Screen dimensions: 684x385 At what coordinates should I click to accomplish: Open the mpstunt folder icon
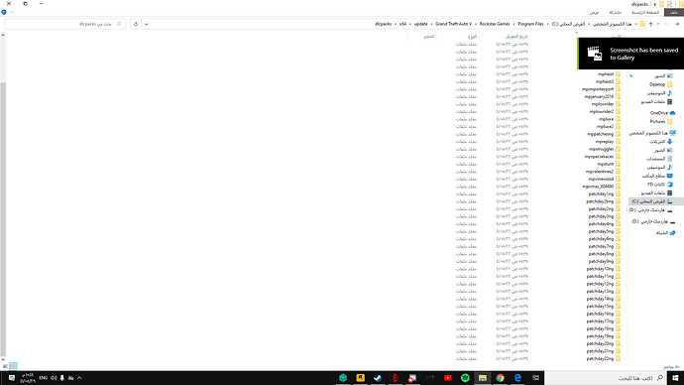pos(618,164)
